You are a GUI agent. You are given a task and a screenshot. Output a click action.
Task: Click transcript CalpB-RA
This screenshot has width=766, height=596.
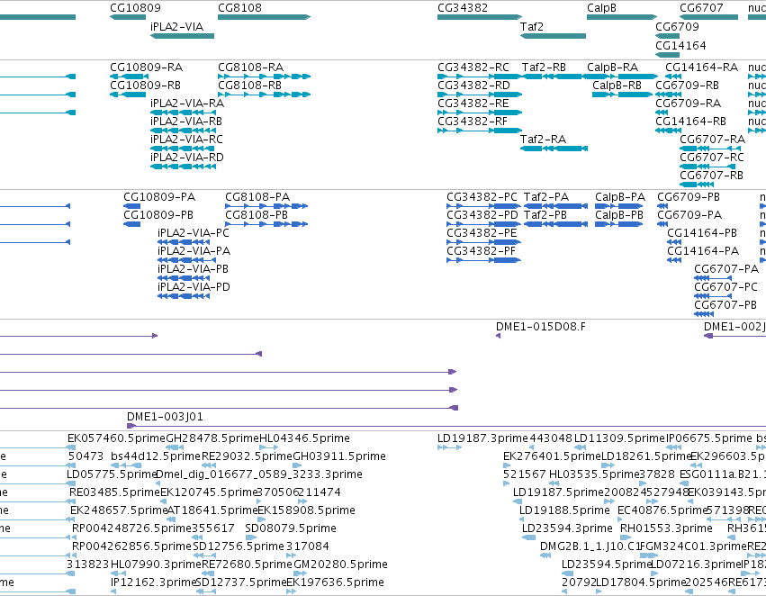[622, 77]
